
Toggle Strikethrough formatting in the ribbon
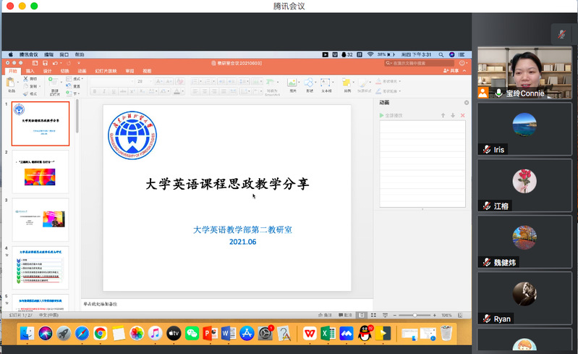123,91
